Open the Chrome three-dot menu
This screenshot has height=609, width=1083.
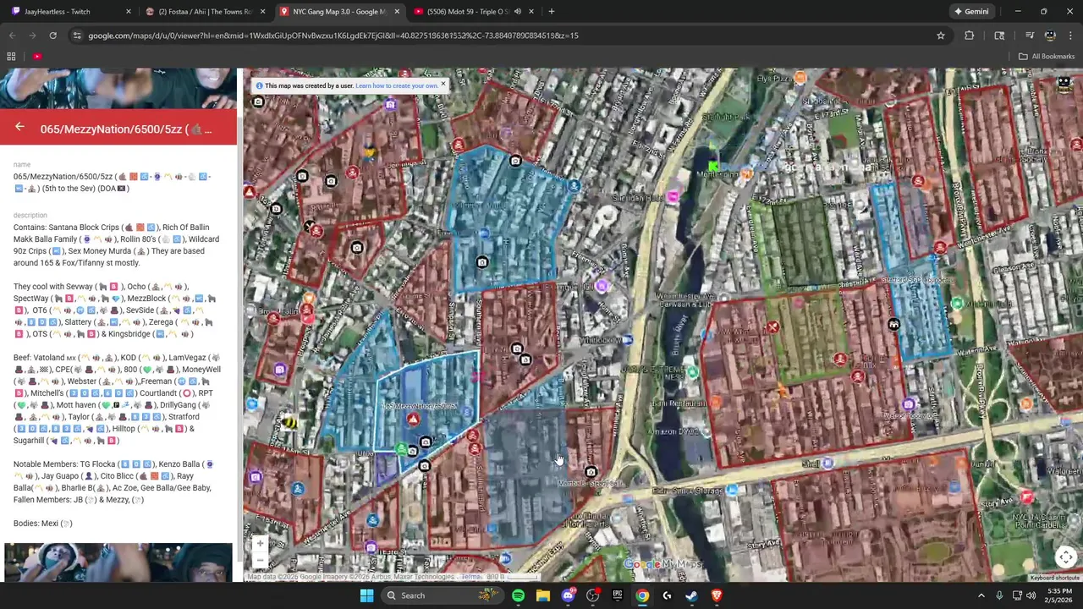pyautogui.click(x=1070, y=36)
